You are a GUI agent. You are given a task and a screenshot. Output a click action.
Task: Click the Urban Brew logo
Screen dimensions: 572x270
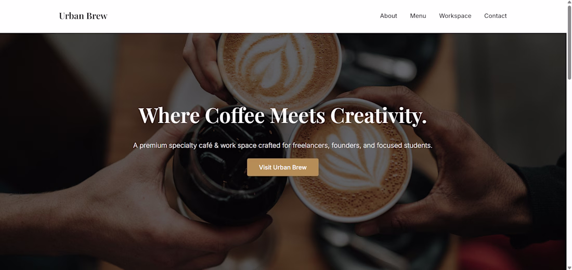point(83,16)
